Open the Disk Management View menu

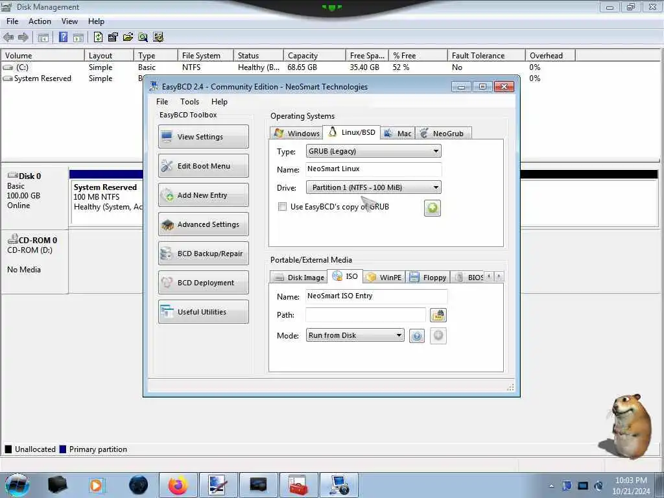pyautogui.click(x=69, y=21)
